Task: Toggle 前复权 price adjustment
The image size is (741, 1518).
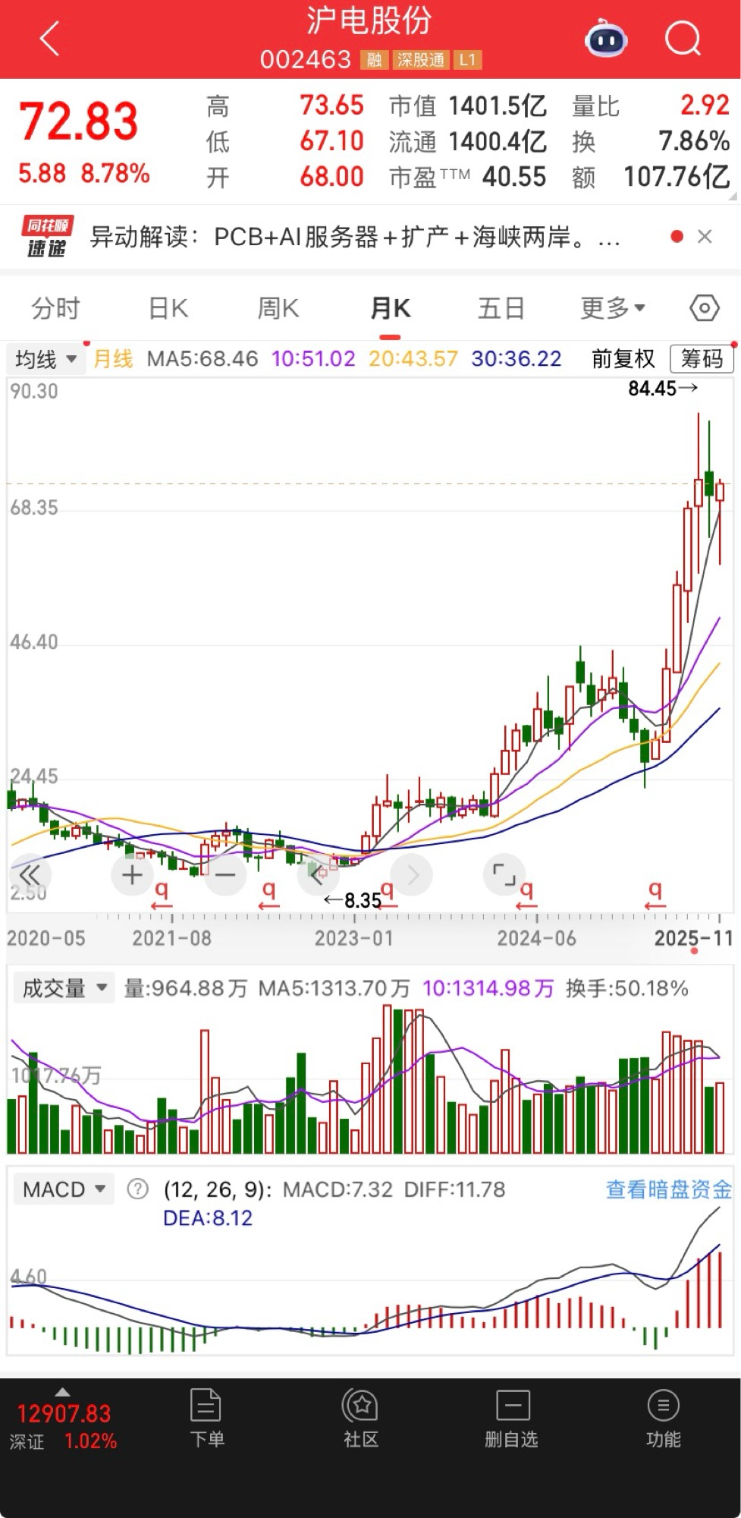Action: click(x=623, y=358)
